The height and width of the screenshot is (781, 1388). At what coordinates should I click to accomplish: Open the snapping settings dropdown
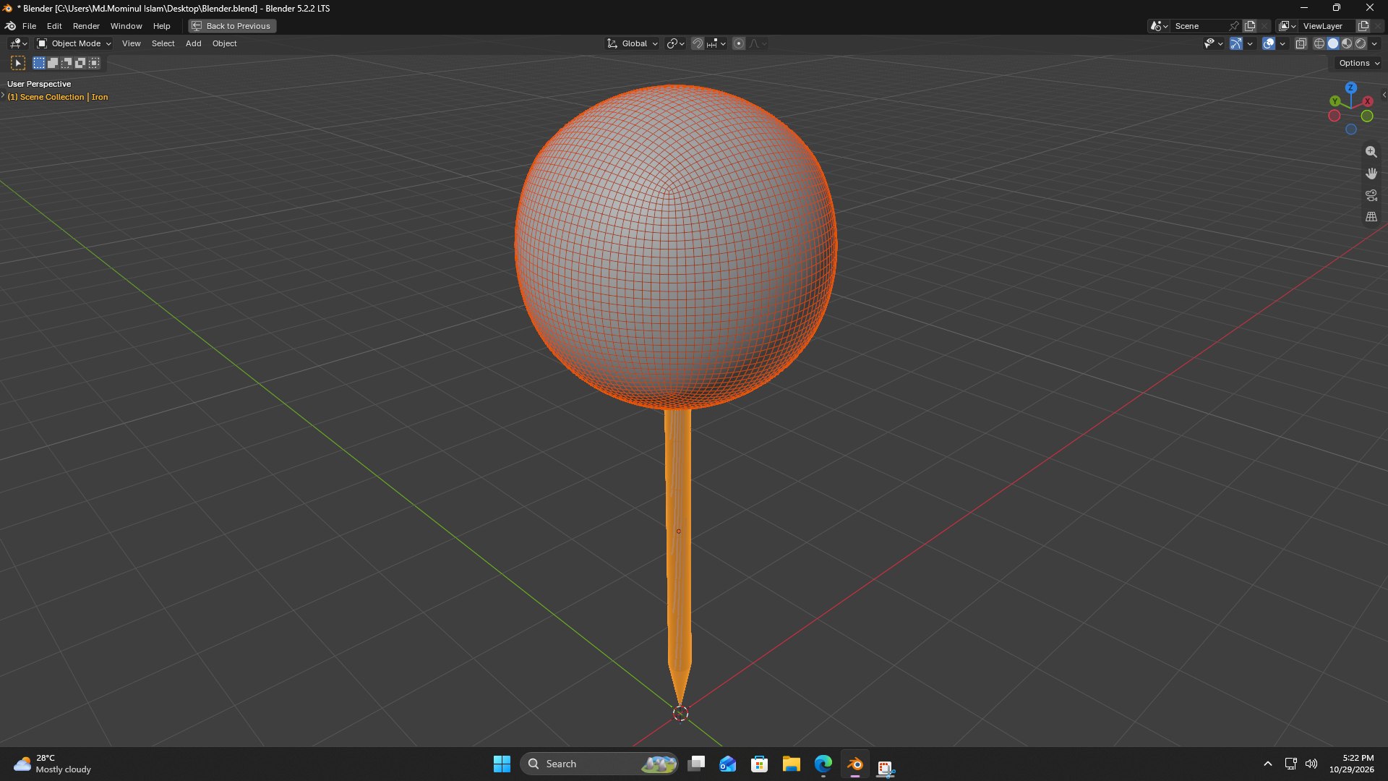tap(716, 43)
